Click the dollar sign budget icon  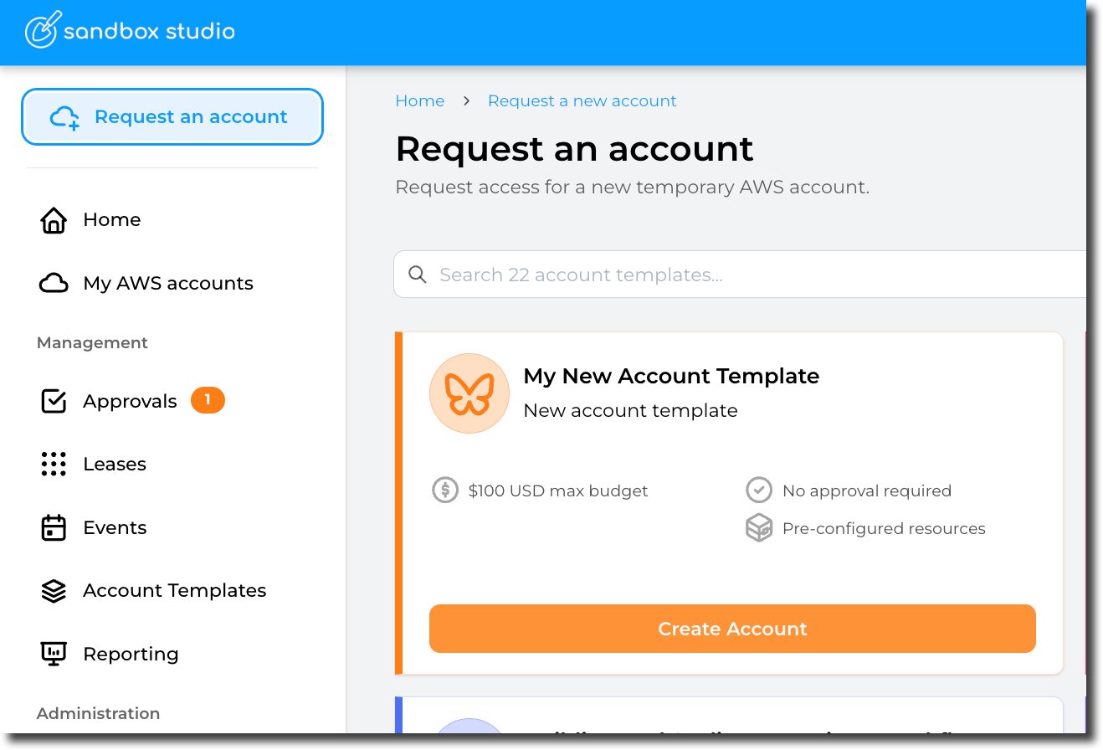pyautogui.click(x=445, y=491)
